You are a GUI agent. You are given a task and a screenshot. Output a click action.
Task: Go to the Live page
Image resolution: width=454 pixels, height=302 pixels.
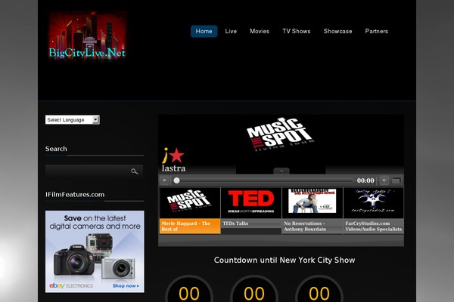tap(231, 31)
